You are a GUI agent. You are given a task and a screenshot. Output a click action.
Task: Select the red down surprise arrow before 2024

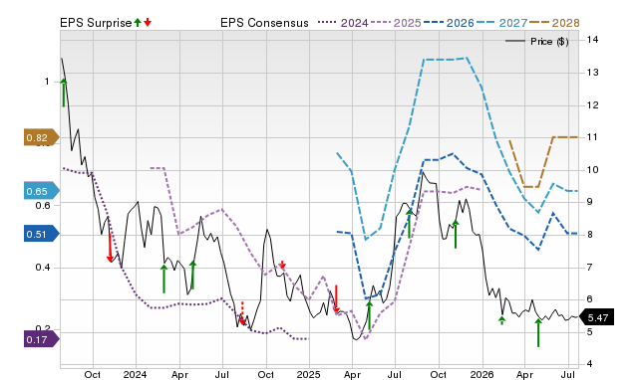[x=110, y=248]
